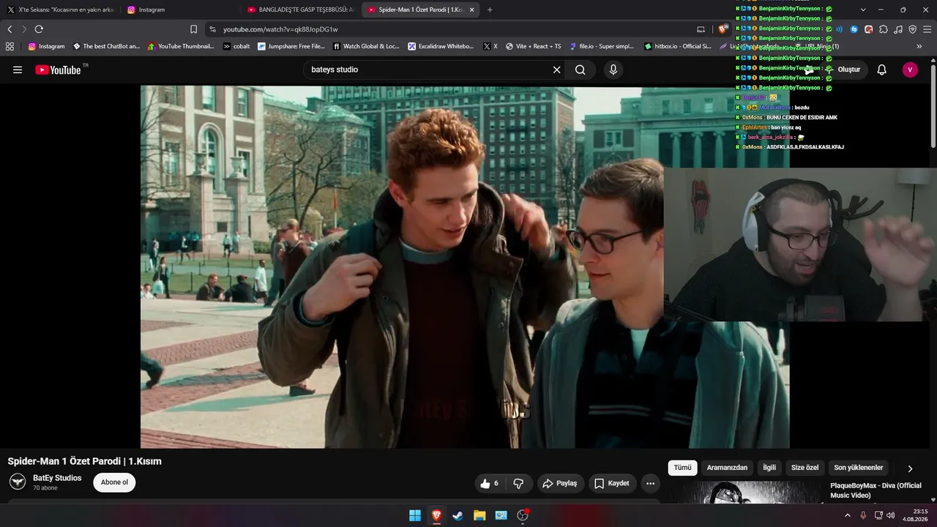The height and width of the screenshot is (527, 937).
Task: Open the file.io bookmark
Action: pos(601,46)
